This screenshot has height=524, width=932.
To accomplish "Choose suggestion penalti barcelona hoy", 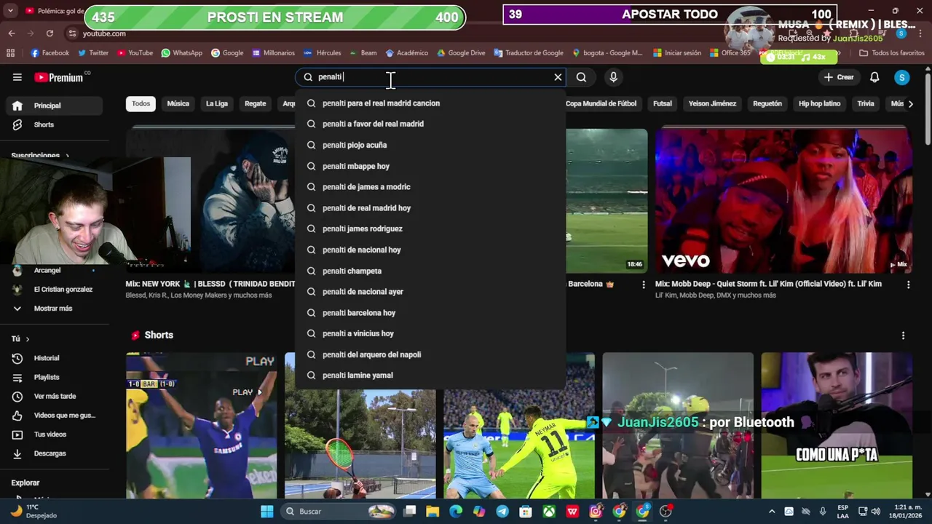I will [x=430, y=313].
